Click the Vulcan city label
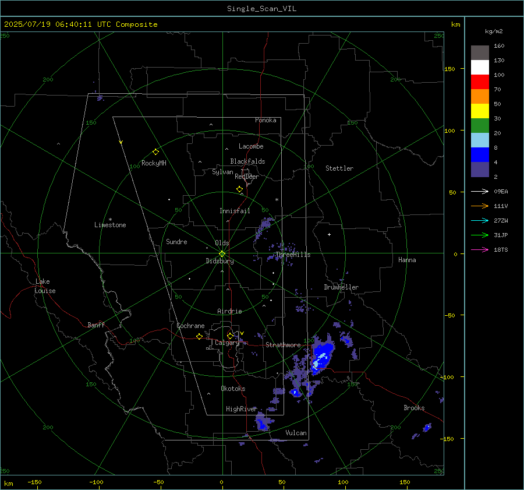Image resolution: width=524 pixels, height=490 pixels. (x=296, y=433)
